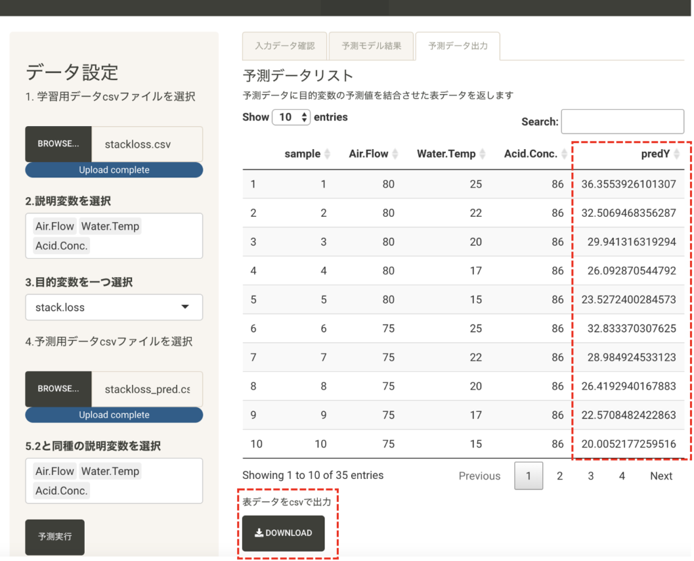Open explanatory variables selector under step 2

pos(114,236)
